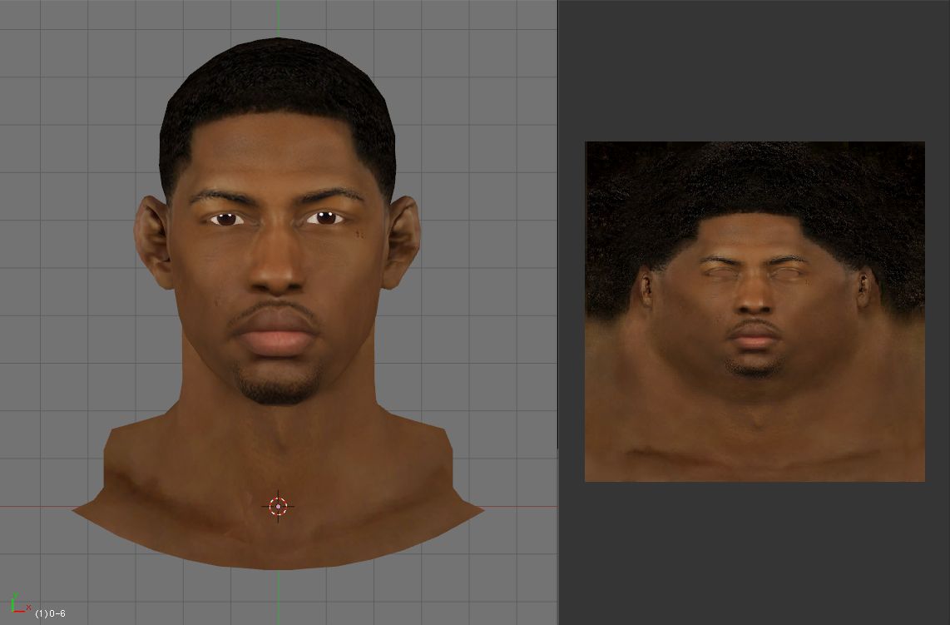Select the nose tip on the 3D head
The height and width of the screenshot is (625, 950).
click(x=277, y=281)
